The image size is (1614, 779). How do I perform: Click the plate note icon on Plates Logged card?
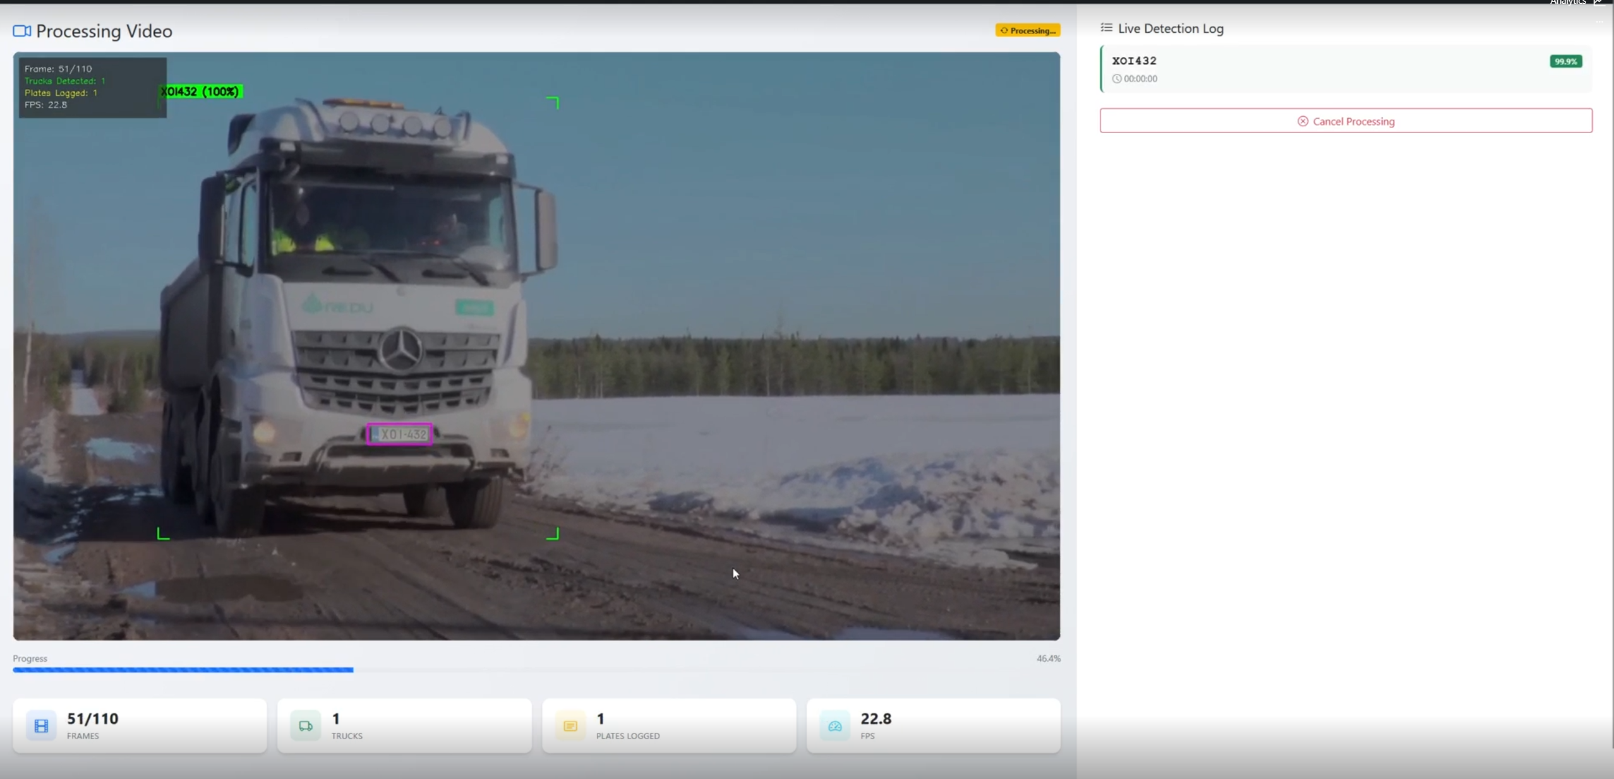(x=570, y=725)
